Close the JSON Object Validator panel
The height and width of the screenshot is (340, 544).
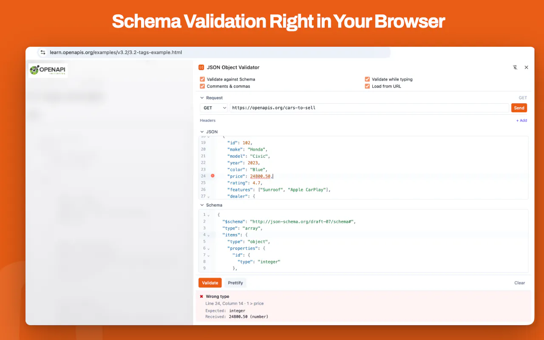point(526,67)
